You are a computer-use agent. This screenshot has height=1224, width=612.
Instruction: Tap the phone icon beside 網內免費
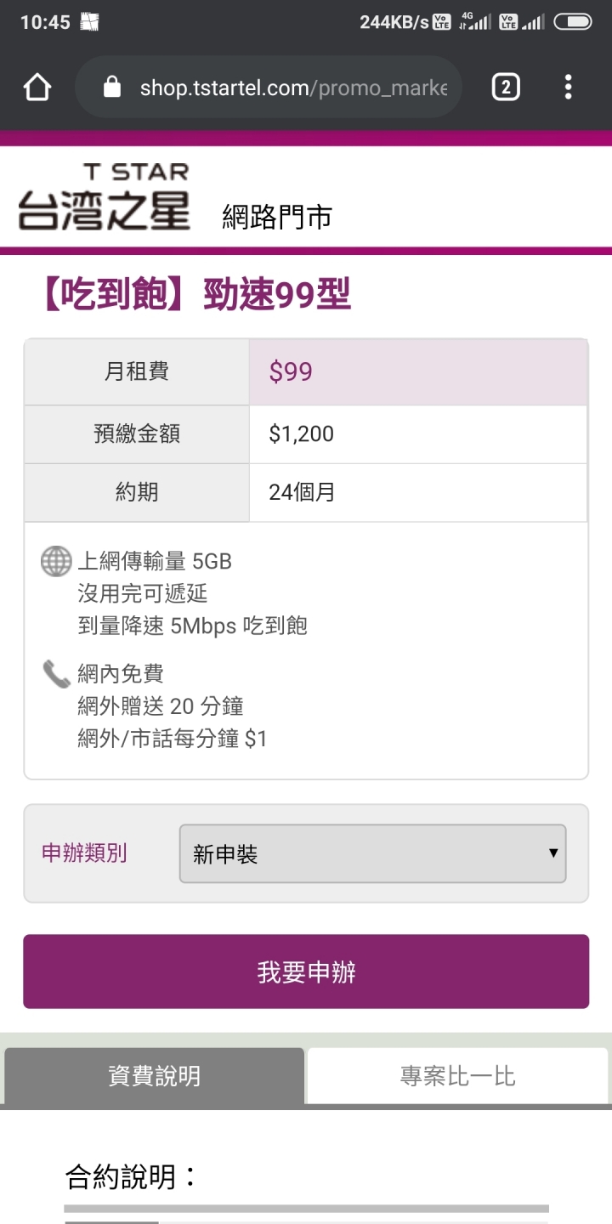click(x=56, y=675)
